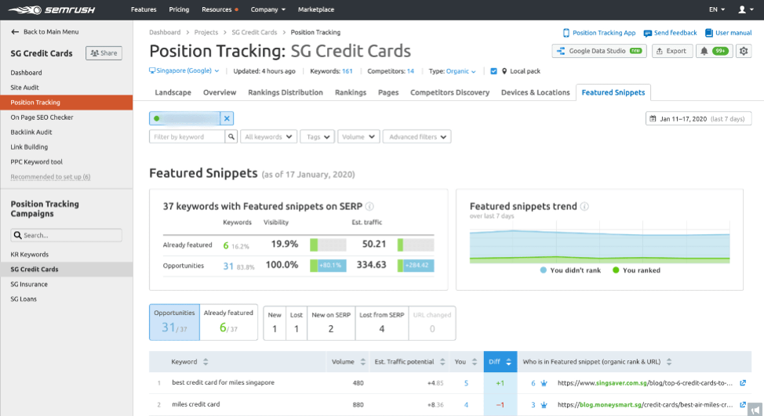This screenshot has height=416, width=764.
Task: Filter by Lost snippets
Action: coord(297,323)
